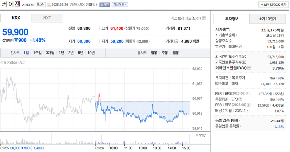Image resolution: width=290 pixels, height=152 pixels.
Task: Click the 코스닥 market badge
Action: tap(41, 4)
